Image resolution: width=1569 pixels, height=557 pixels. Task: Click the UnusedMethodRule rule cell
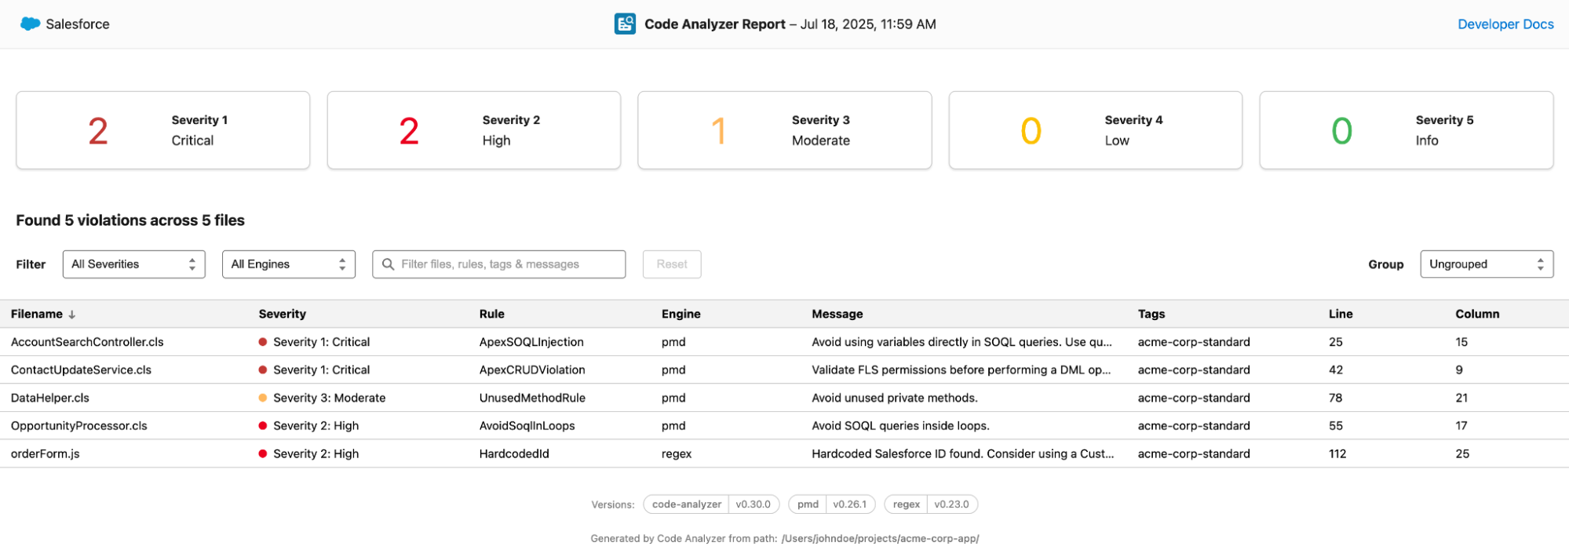point(532,398)
